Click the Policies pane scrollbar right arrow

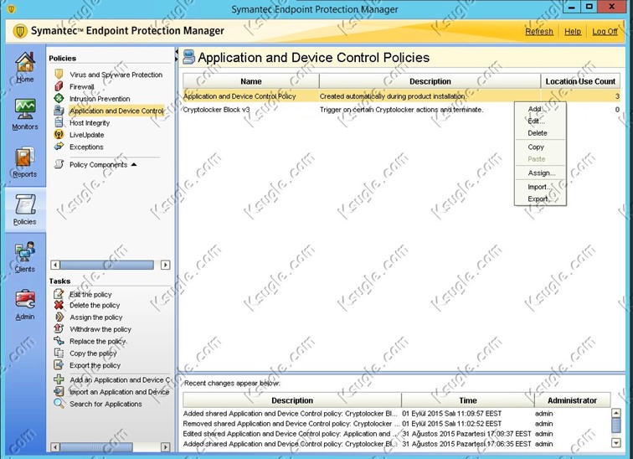[x=165, y=265]
